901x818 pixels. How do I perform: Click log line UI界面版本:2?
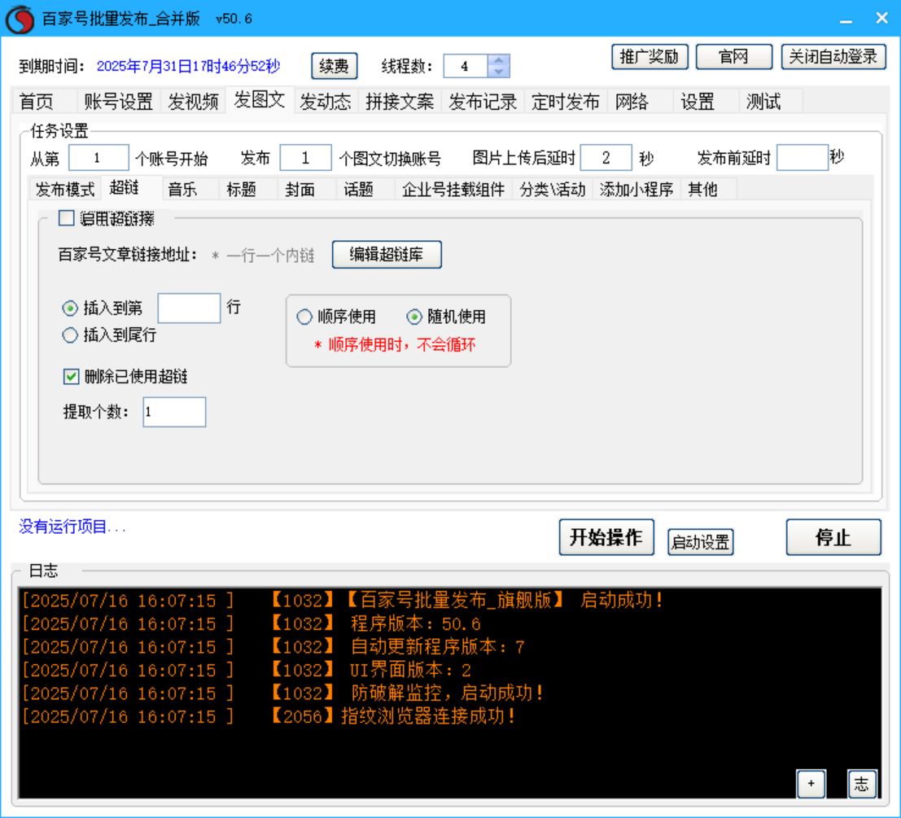point(247,671)
